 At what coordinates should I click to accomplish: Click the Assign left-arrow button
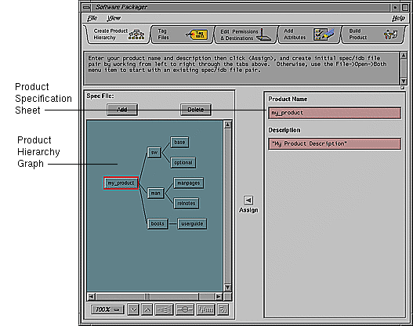248,201
